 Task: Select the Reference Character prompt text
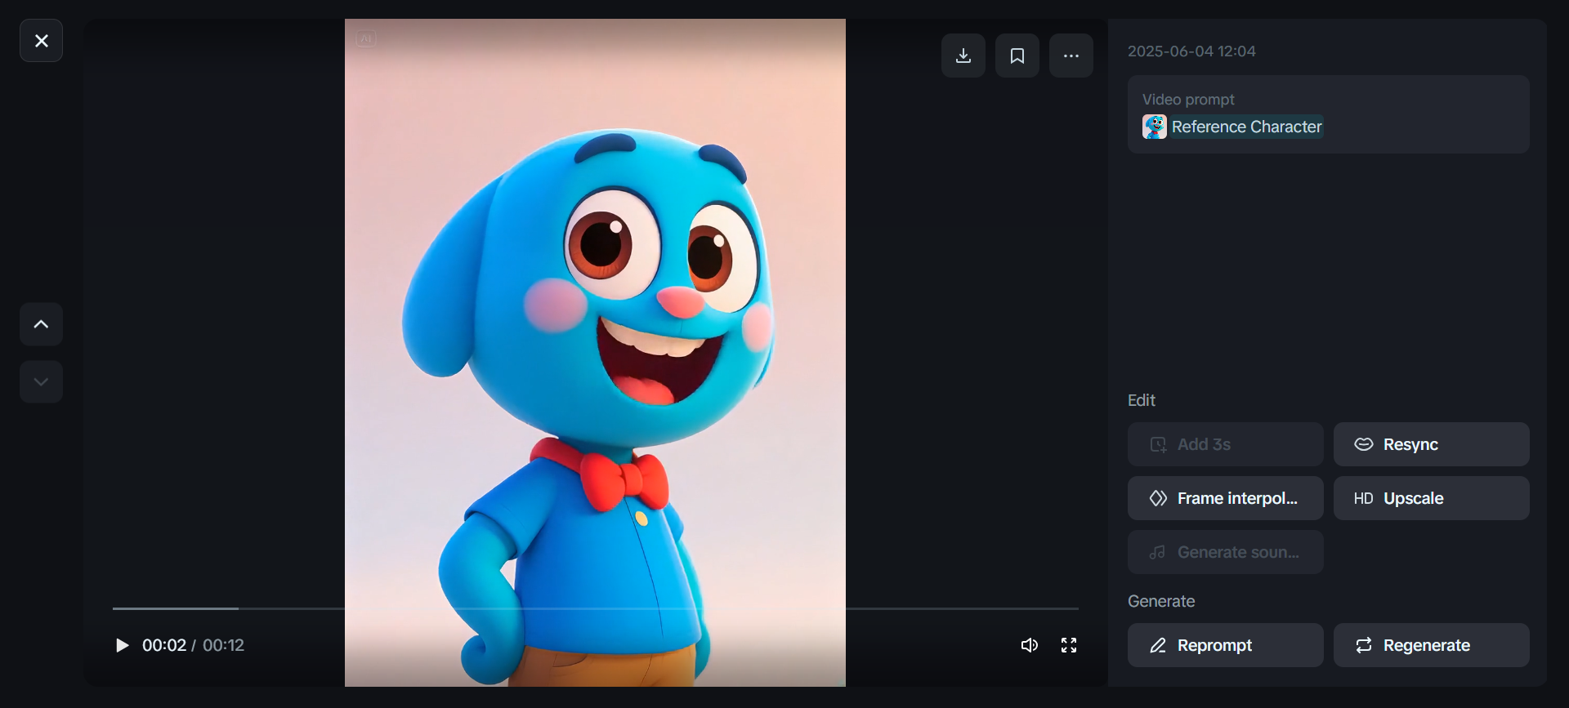pyautogui.click(x=1246, y=127)
